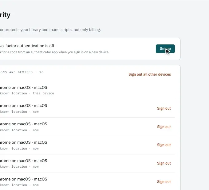The image size is (209, 190).
Task: Click the authenticator app code description text
Action: click(x=55, y=52)
